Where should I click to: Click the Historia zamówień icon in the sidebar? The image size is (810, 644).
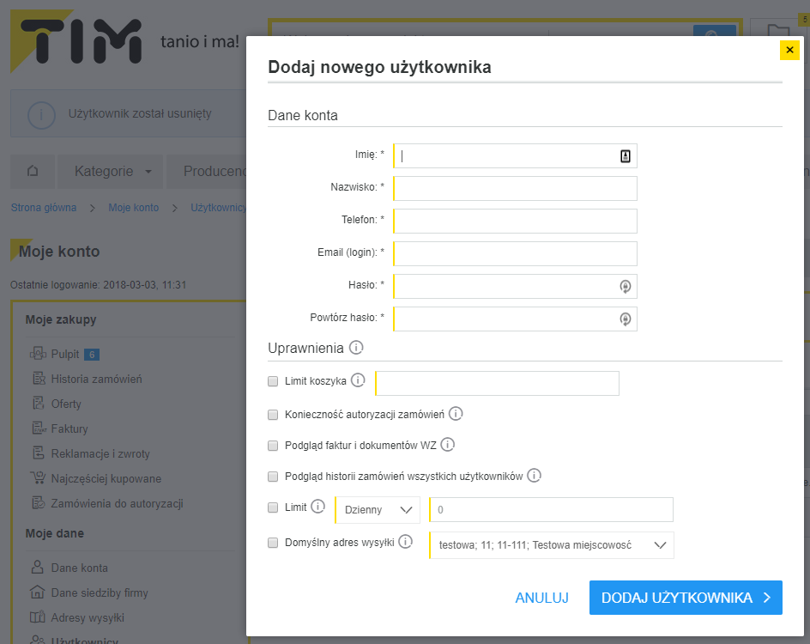39,379
